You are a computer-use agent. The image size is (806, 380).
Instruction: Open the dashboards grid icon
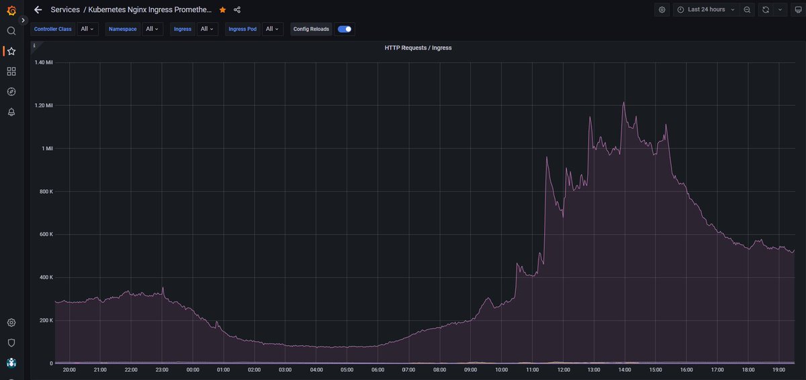pyautogui.click(x=11, y=71)
